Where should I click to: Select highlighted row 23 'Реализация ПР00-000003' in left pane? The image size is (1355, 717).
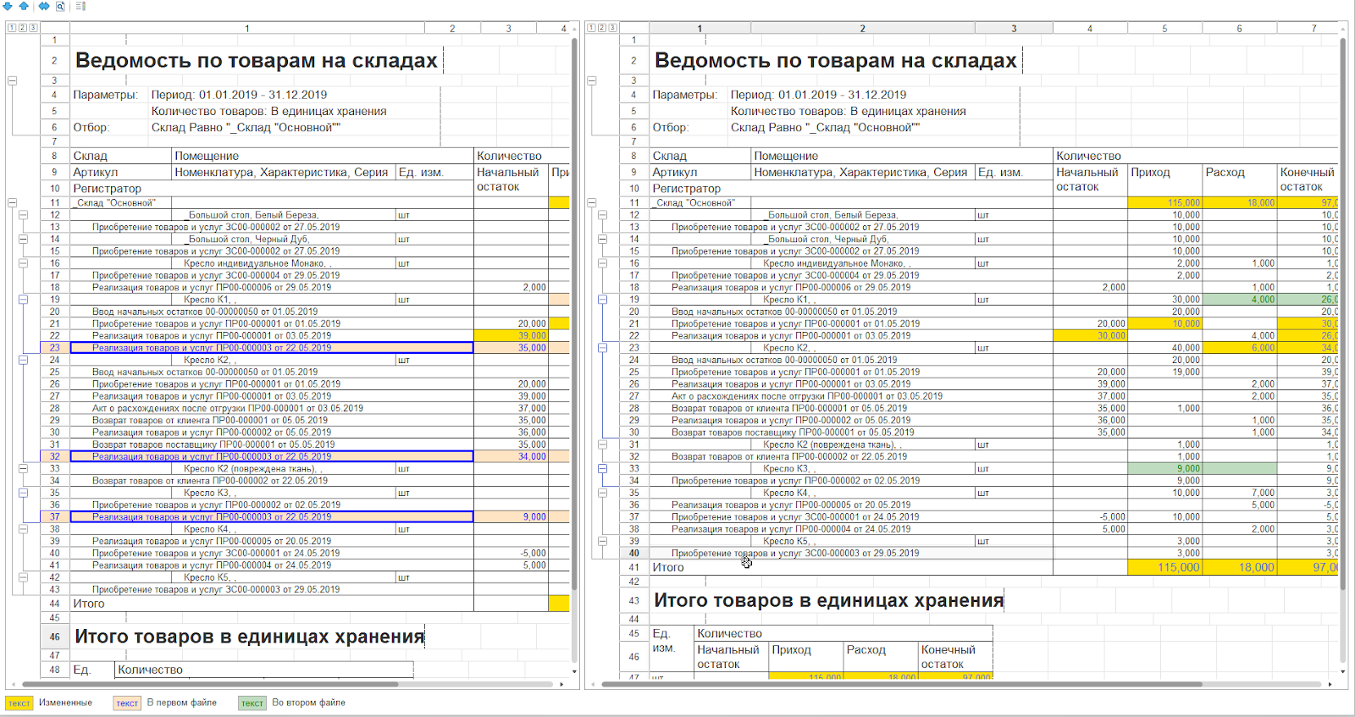point(271,348)
